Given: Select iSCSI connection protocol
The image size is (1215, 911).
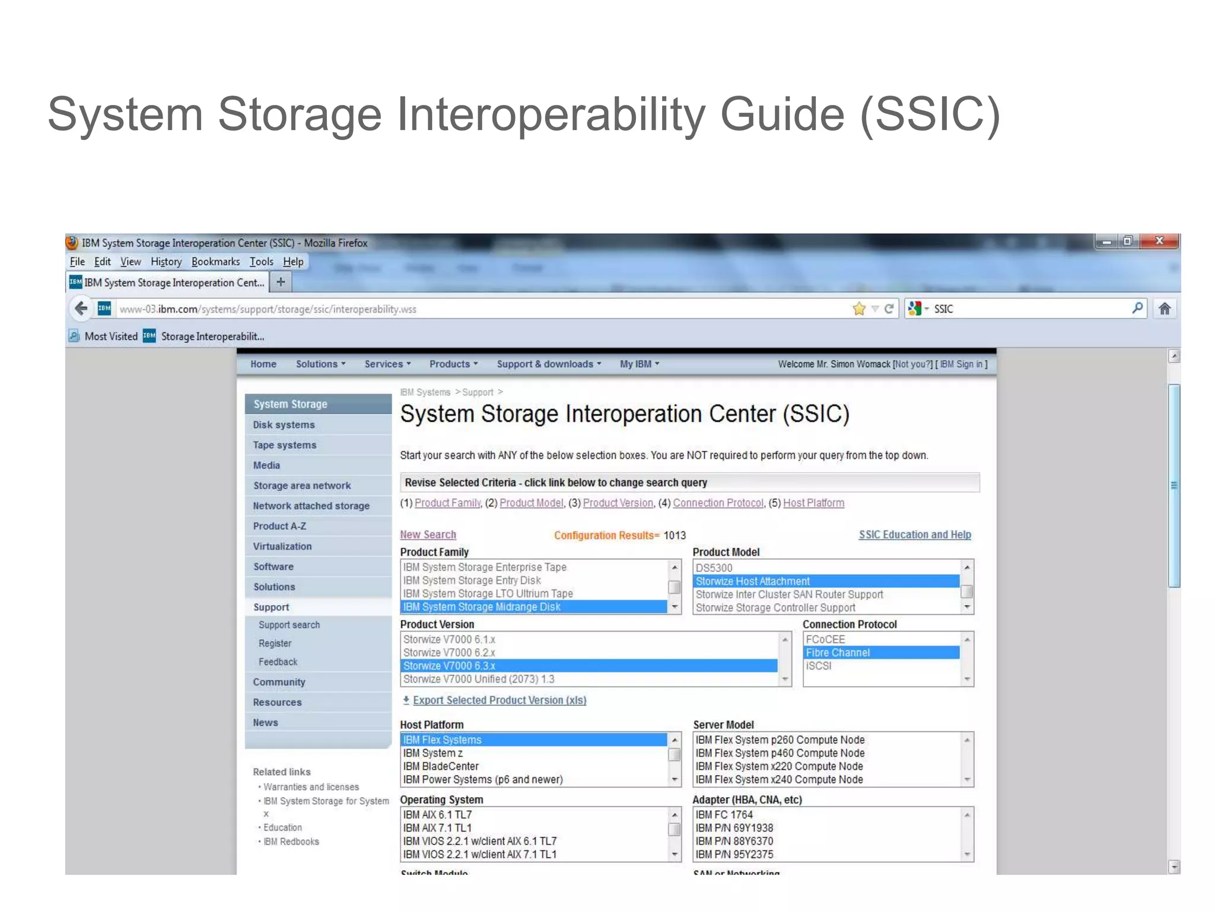Looking at the screenshot, I should (882, 666).
